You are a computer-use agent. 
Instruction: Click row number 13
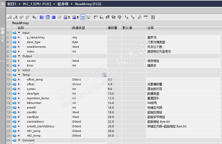point(9,89)
